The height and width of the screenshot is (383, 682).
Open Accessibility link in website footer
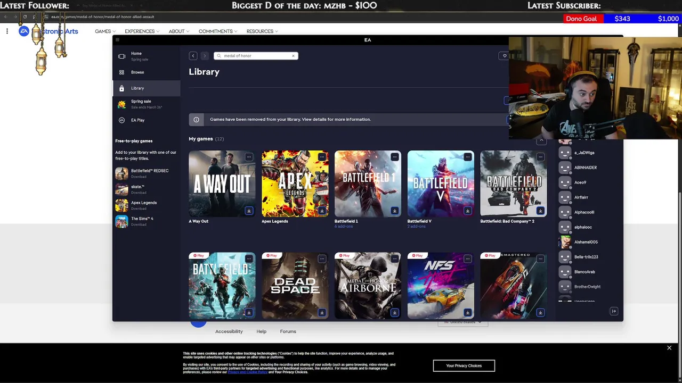pyautogui.click(x=229, y=331)
